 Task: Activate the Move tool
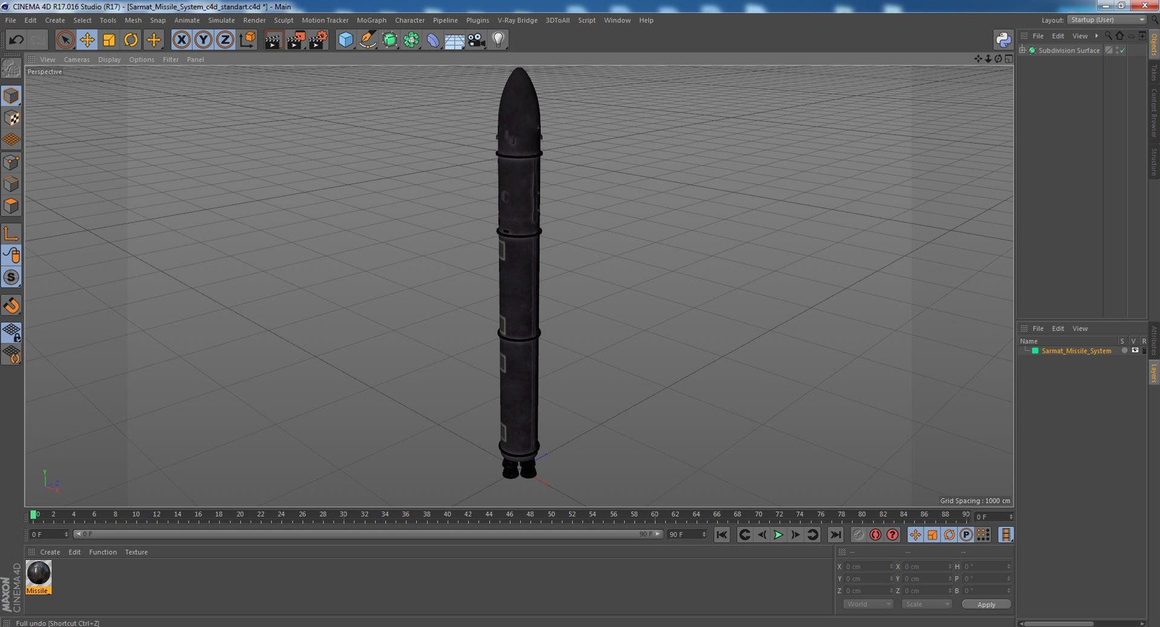click(x=87, y=40)
